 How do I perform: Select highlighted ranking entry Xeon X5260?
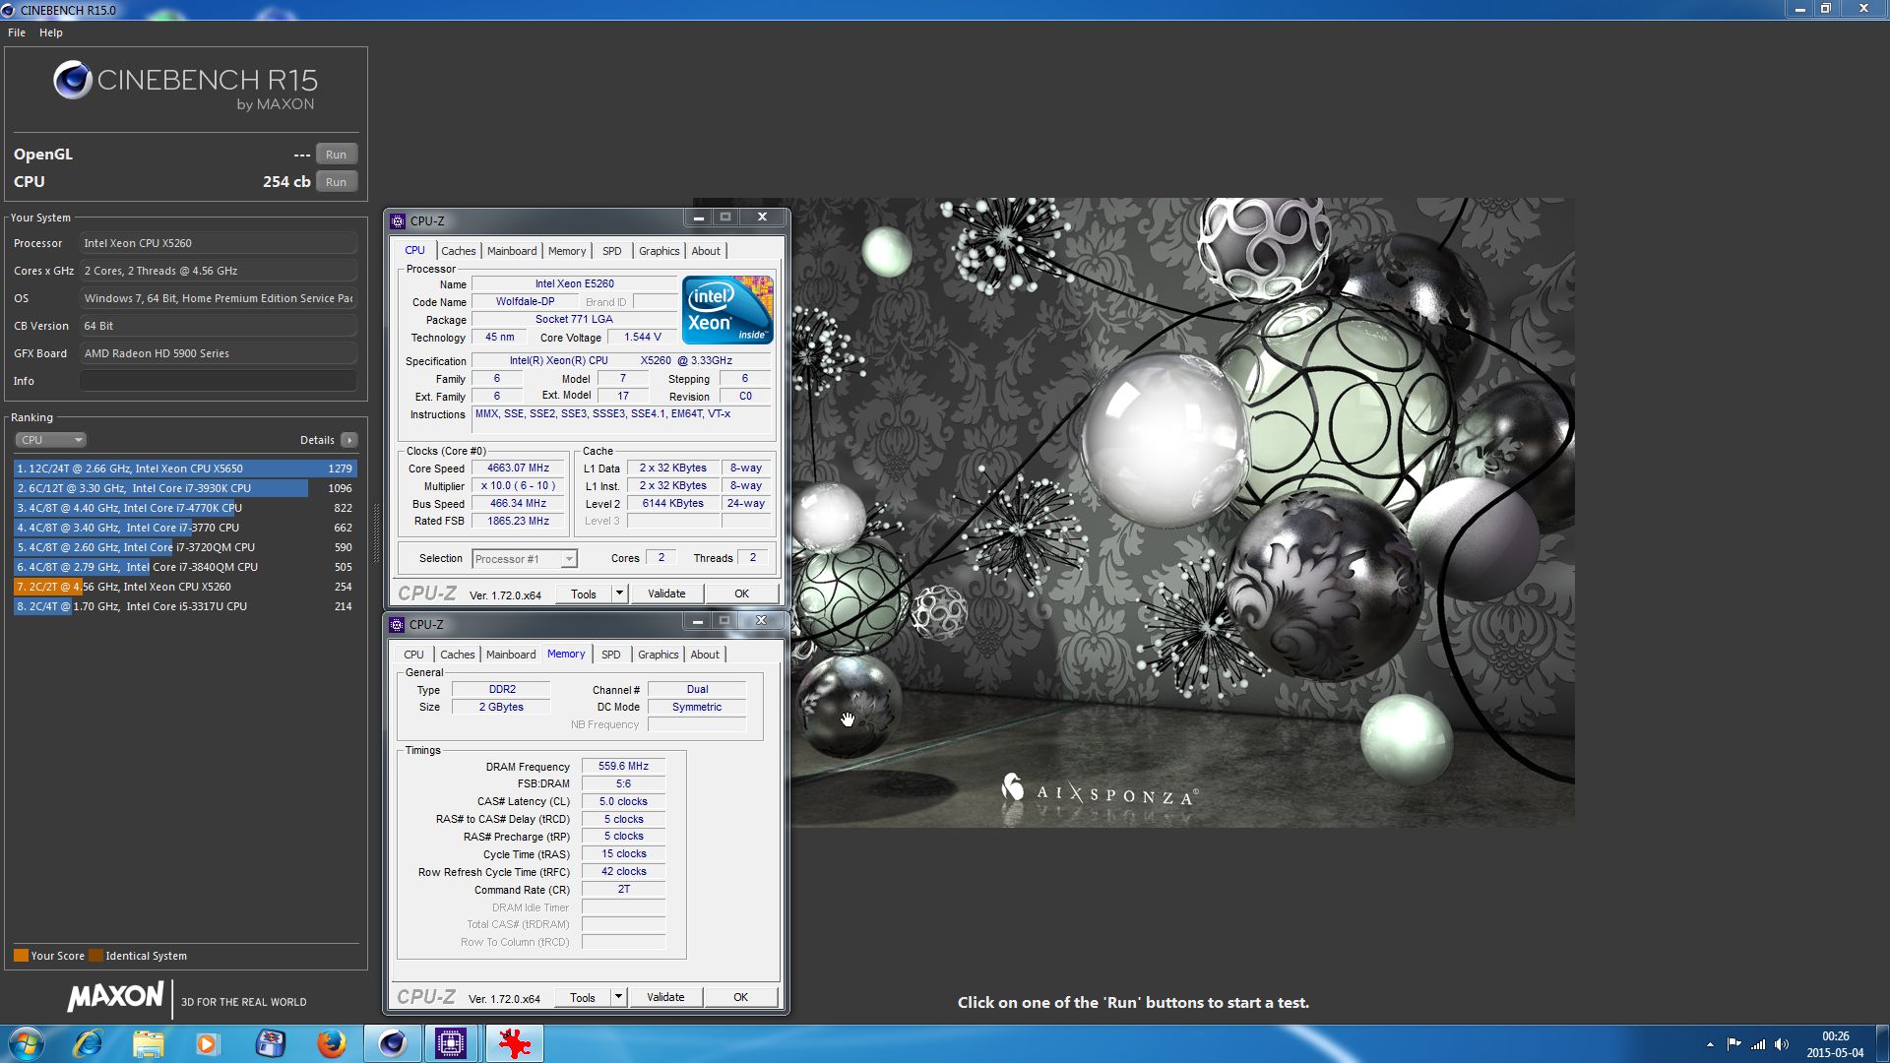[x=185, y=587]
